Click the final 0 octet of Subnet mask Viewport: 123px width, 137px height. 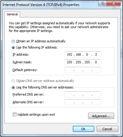point(96,62)
